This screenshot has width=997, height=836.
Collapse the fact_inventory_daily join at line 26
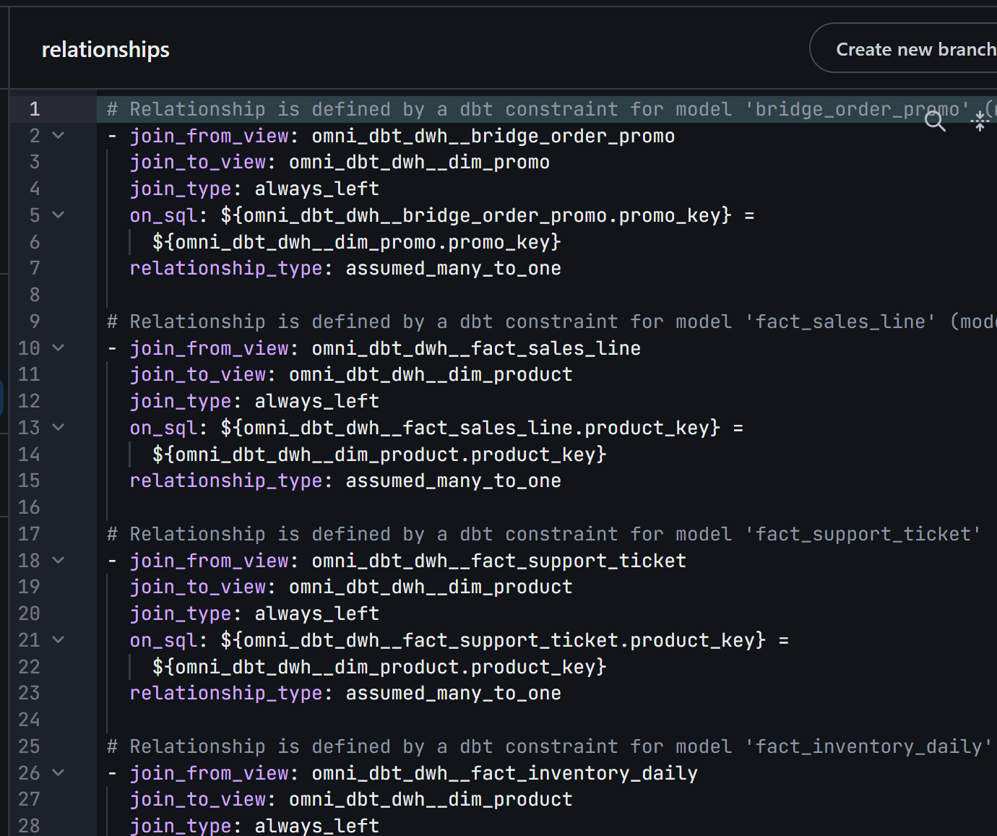click(59, 773)
